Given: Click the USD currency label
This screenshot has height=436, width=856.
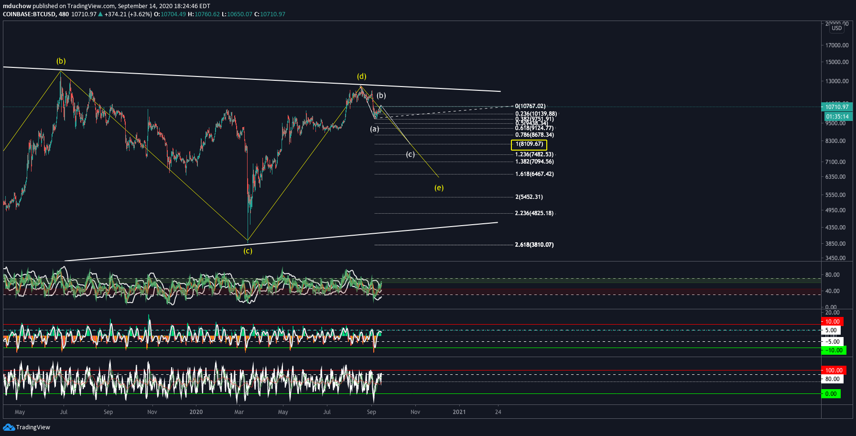Looking at the screenshot, I should [x=837, y=28].
